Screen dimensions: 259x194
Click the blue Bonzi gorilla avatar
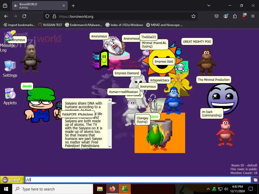(x=174, y=101)
